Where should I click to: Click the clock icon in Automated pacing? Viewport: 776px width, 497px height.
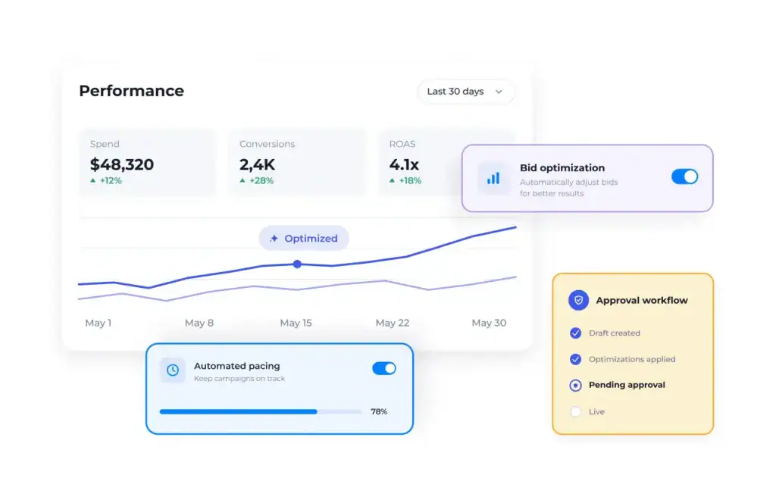tap(173, 370)
